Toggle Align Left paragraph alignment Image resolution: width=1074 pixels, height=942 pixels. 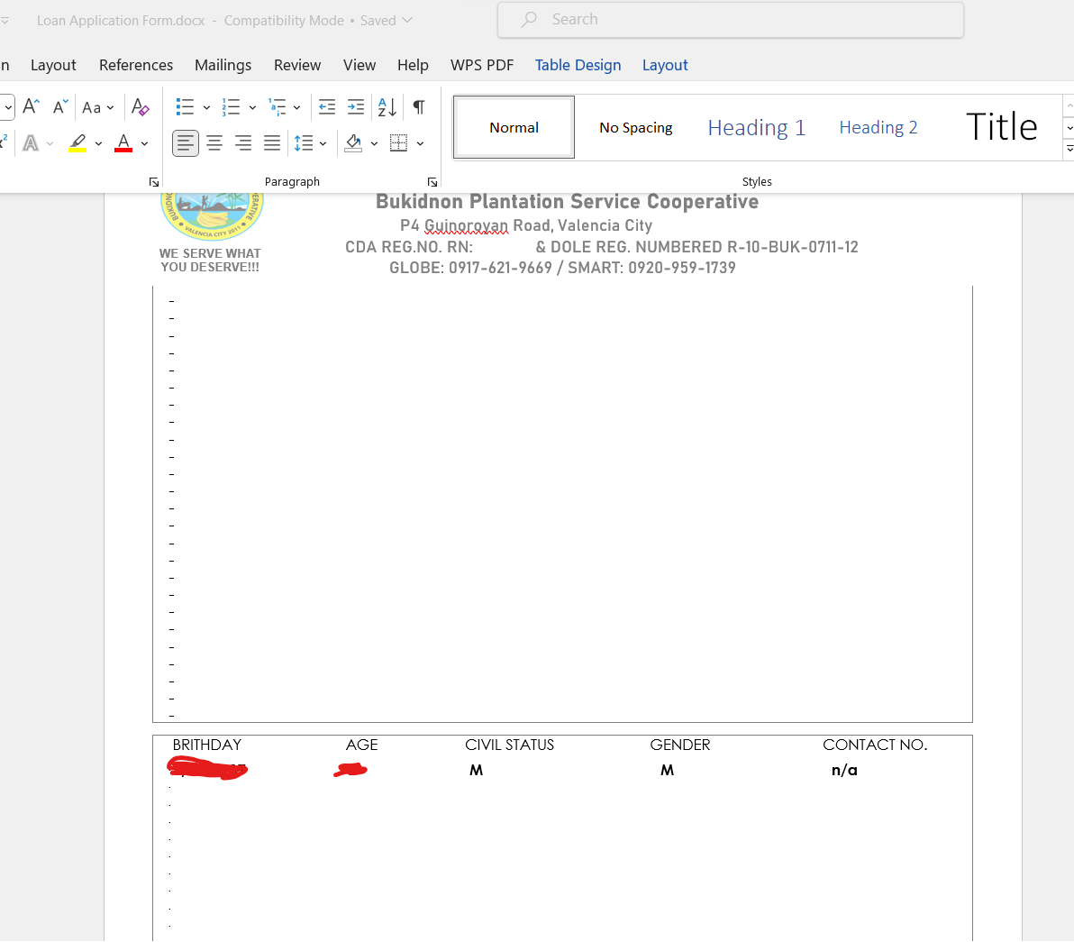[x=186, y=143]
